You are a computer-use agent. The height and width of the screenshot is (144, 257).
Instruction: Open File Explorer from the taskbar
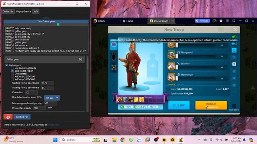tap(114, 140)
